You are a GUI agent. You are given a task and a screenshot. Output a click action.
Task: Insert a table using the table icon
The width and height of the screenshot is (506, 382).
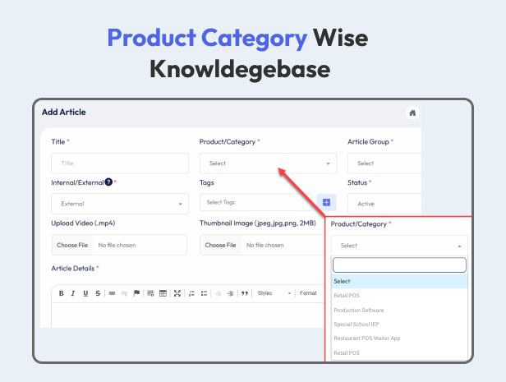tap(163, 293)
